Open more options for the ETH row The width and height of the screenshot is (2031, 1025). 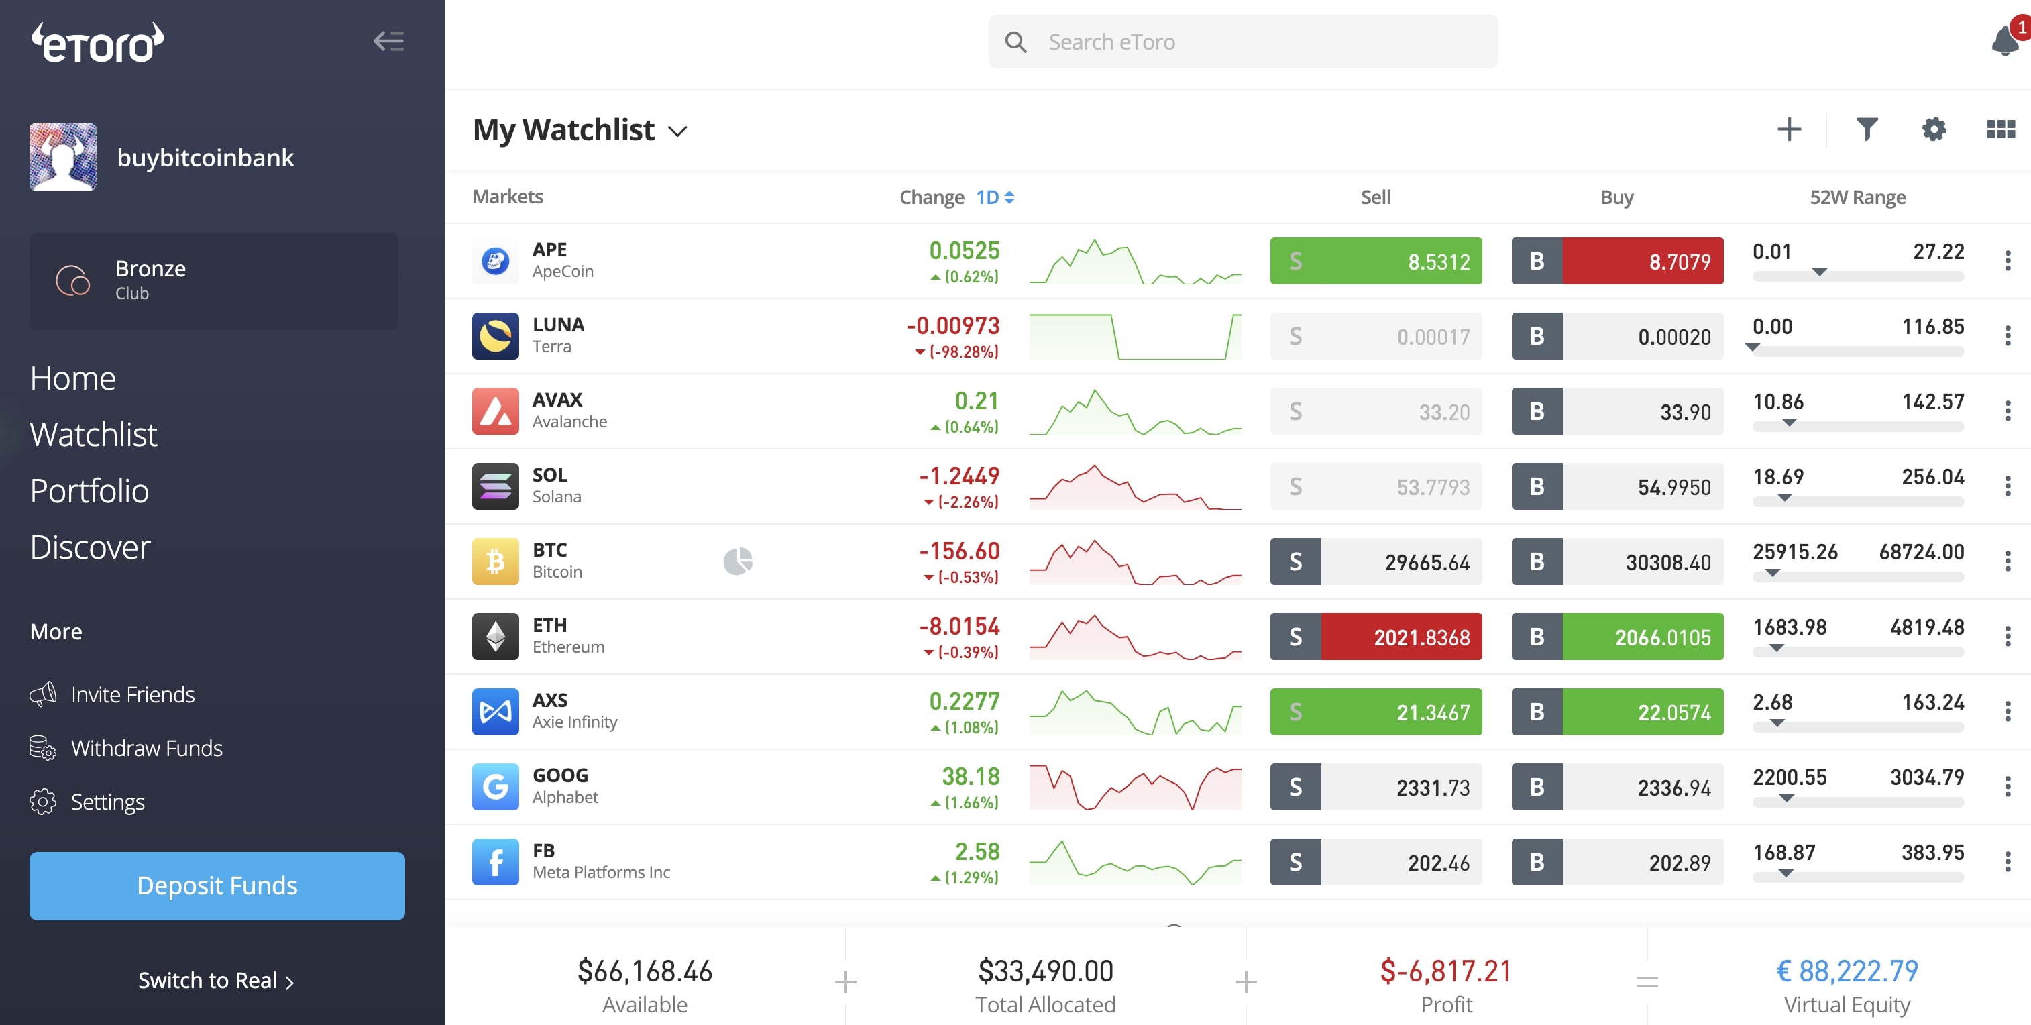coord(2008,637)
